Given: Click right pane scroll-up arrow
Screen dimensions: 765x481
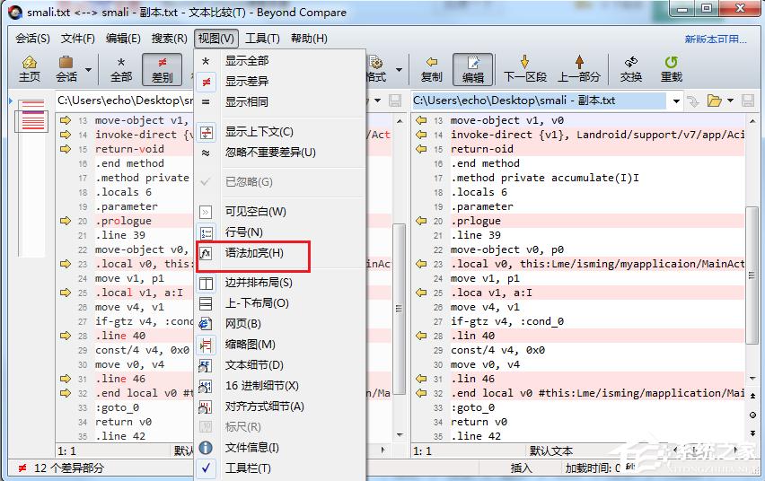Looking at the screenshot, I should 752,120.
